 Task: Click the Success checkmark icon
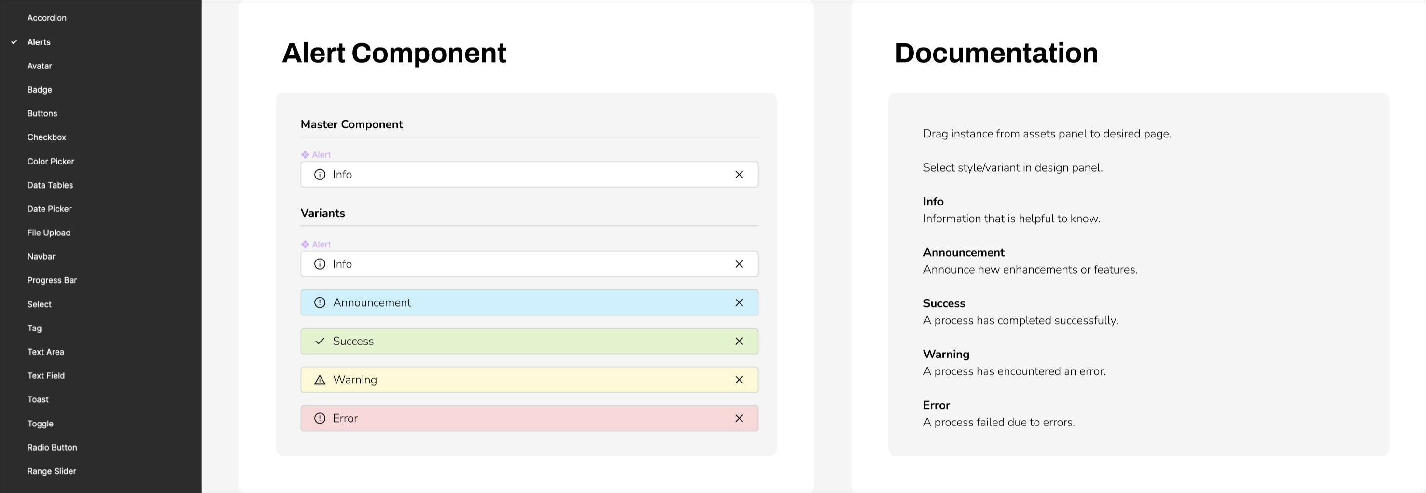point(320,342)
